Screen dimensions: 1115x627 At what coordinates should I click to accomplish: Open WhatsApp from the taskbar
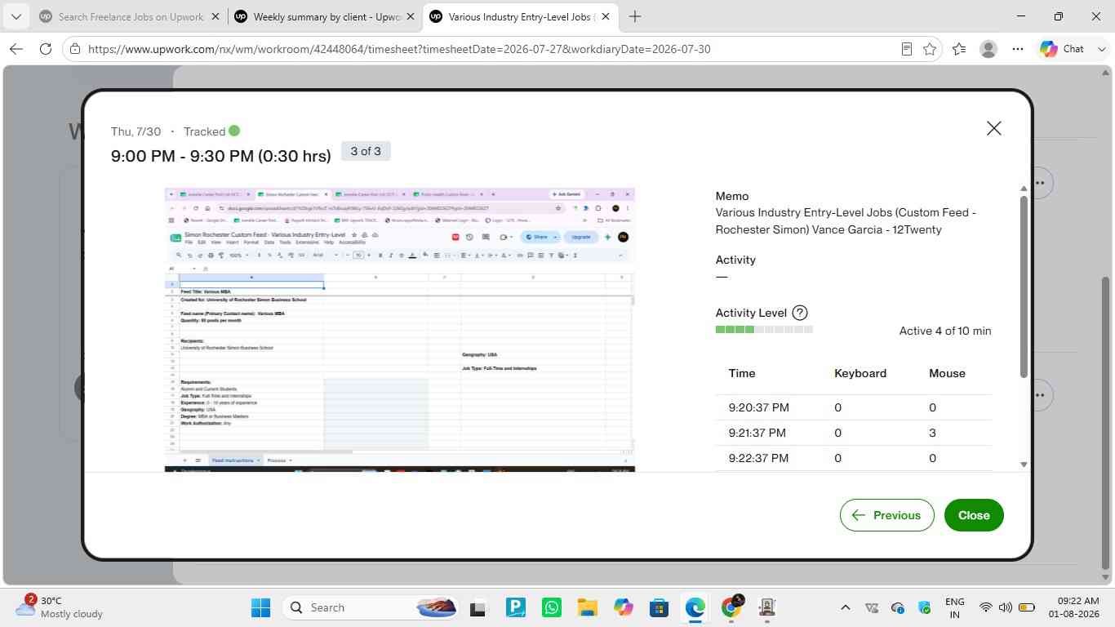pyautogui.click(x=552, y=607)
